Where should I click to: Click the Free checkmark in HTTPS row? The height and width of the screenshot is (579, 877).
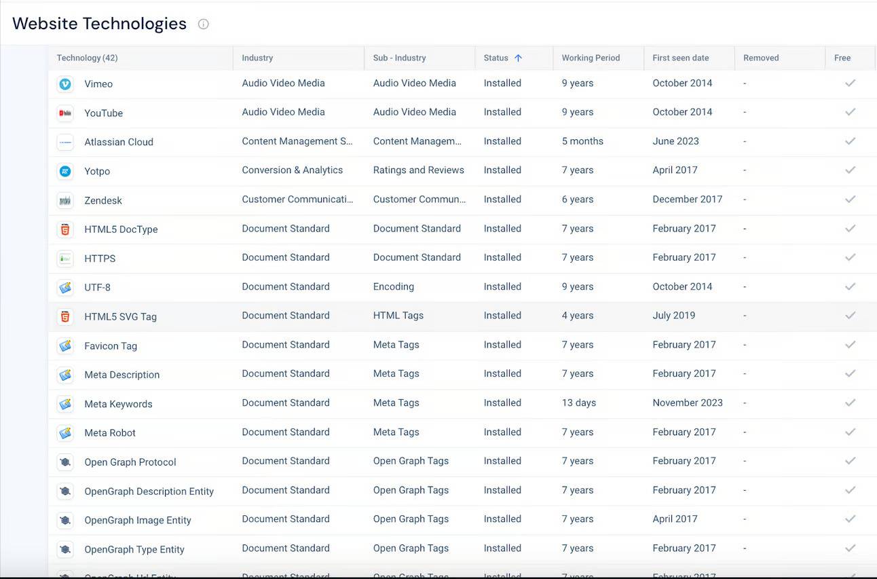850,257
